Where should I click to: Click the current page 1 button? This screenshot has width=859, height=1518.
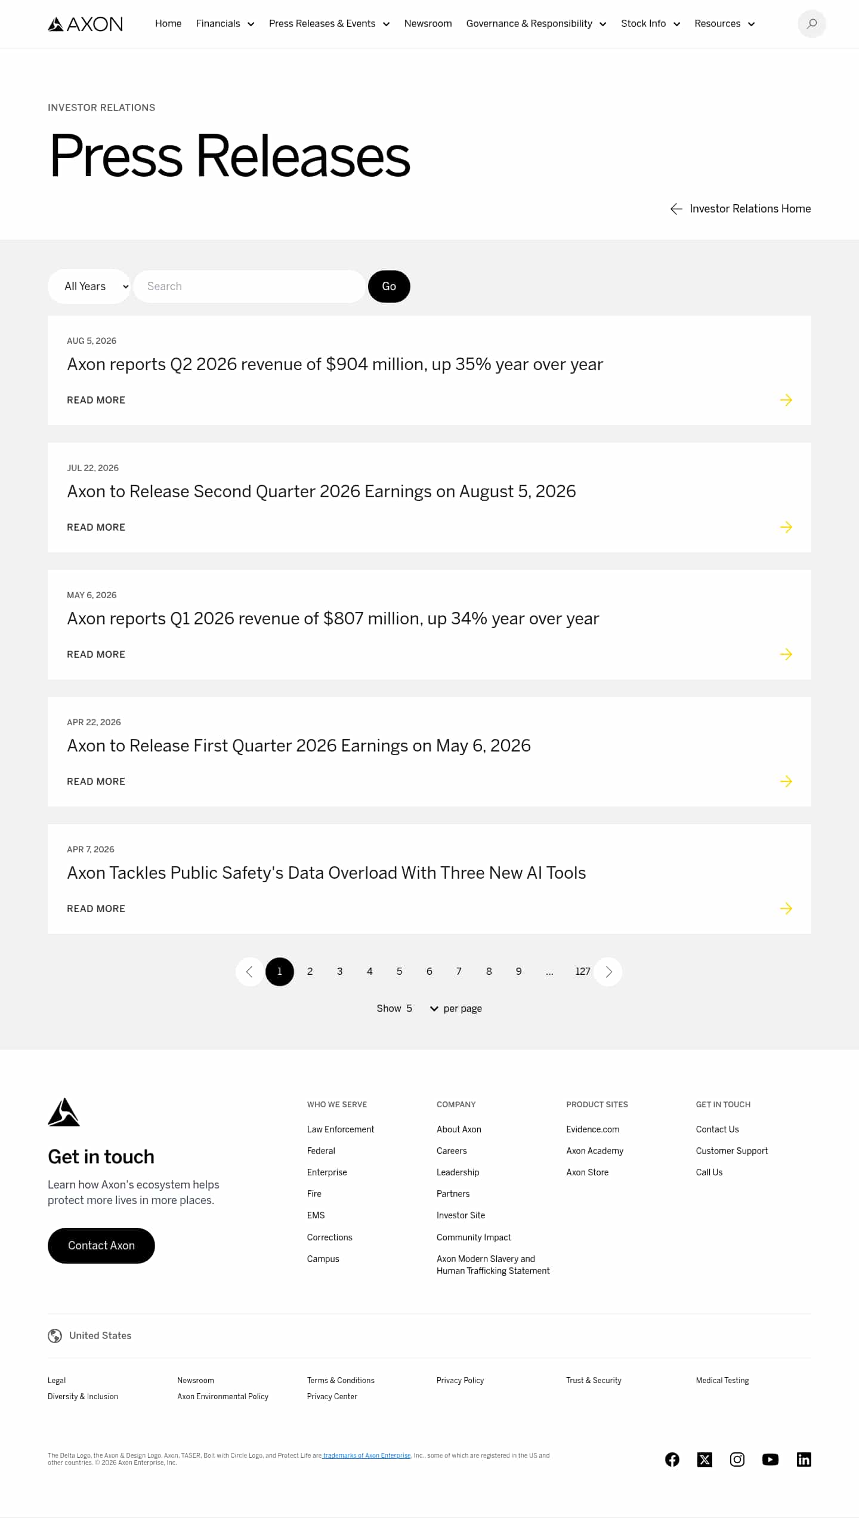[280, 972]
